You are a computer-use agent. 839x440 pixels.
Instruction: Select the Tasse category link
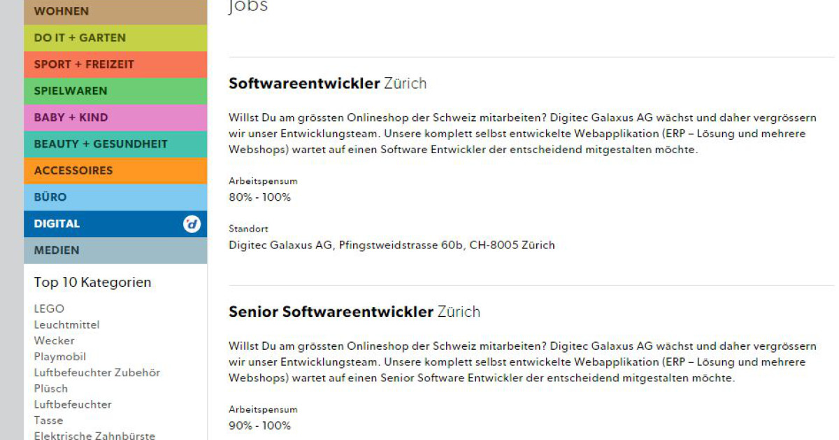click(48, 420)
